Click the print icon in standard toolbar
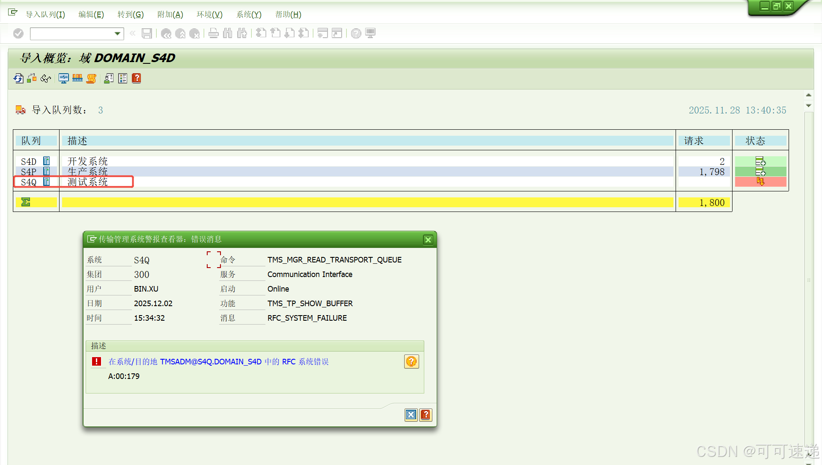 pyautogui.click(x=214, y=33)
